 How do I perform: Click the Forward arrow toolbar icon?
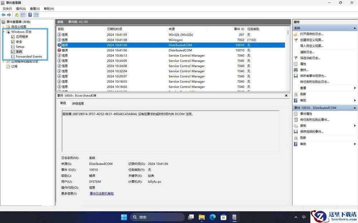tap(9, 15)
